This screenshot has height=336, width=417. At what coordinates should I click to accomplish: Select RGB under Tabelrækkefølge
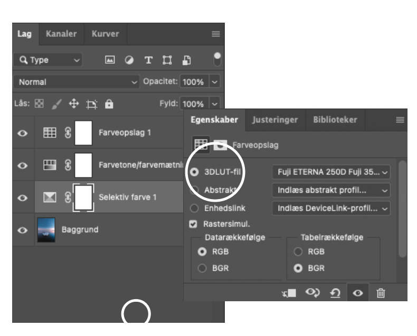point(298,251)
